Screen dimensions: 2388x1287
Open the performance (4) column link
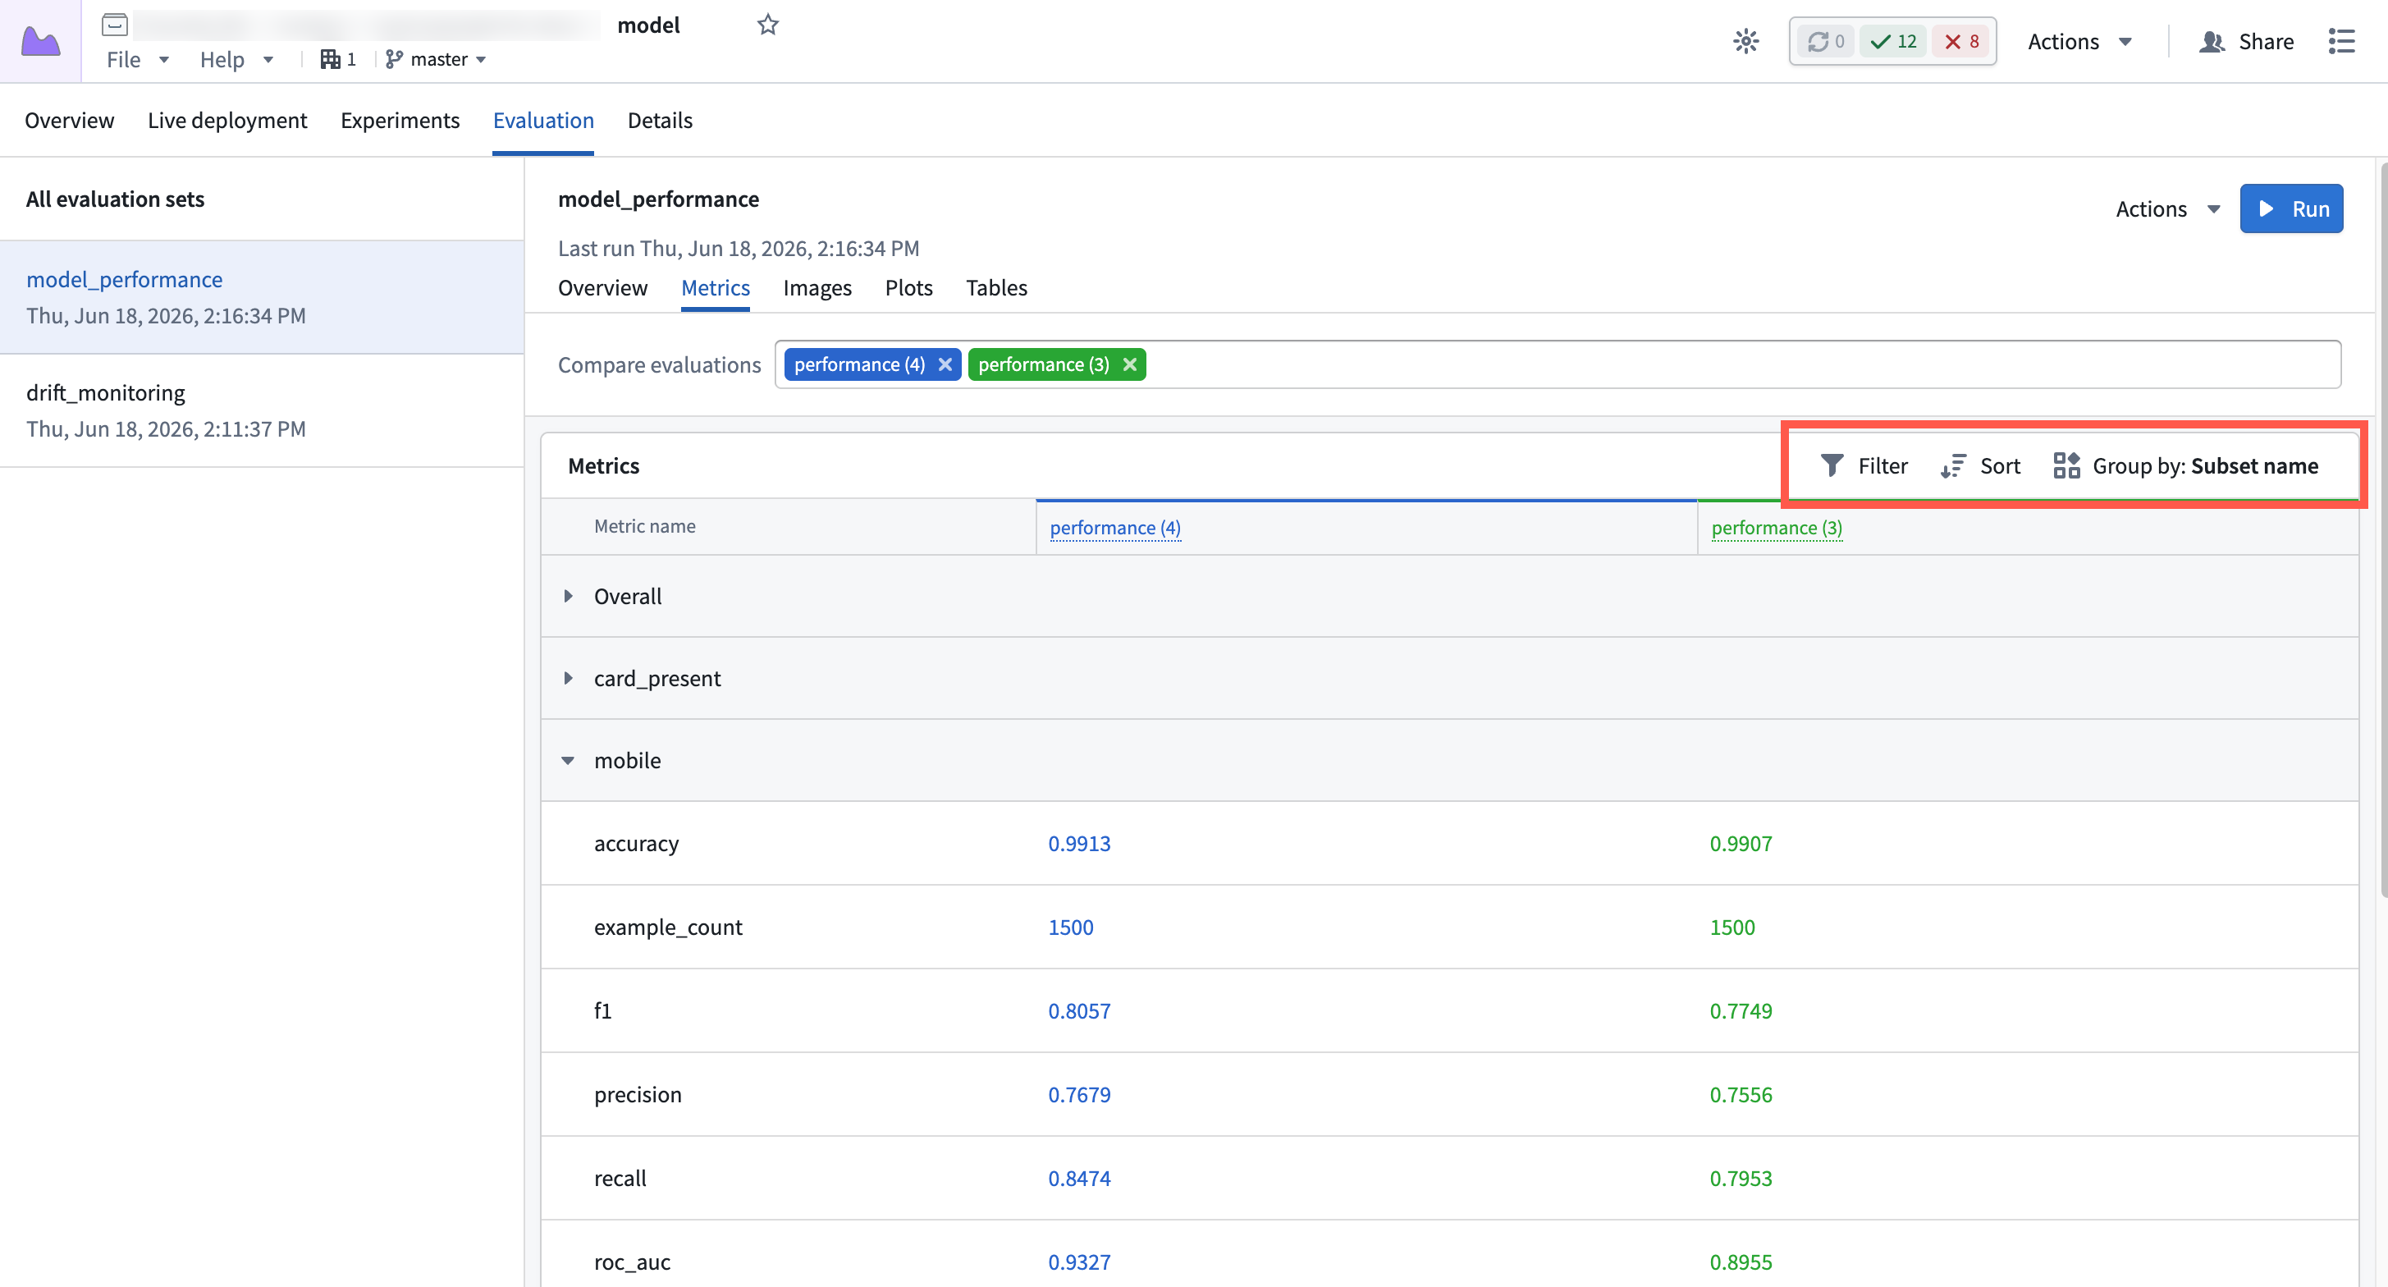(x=1115, y=528)
